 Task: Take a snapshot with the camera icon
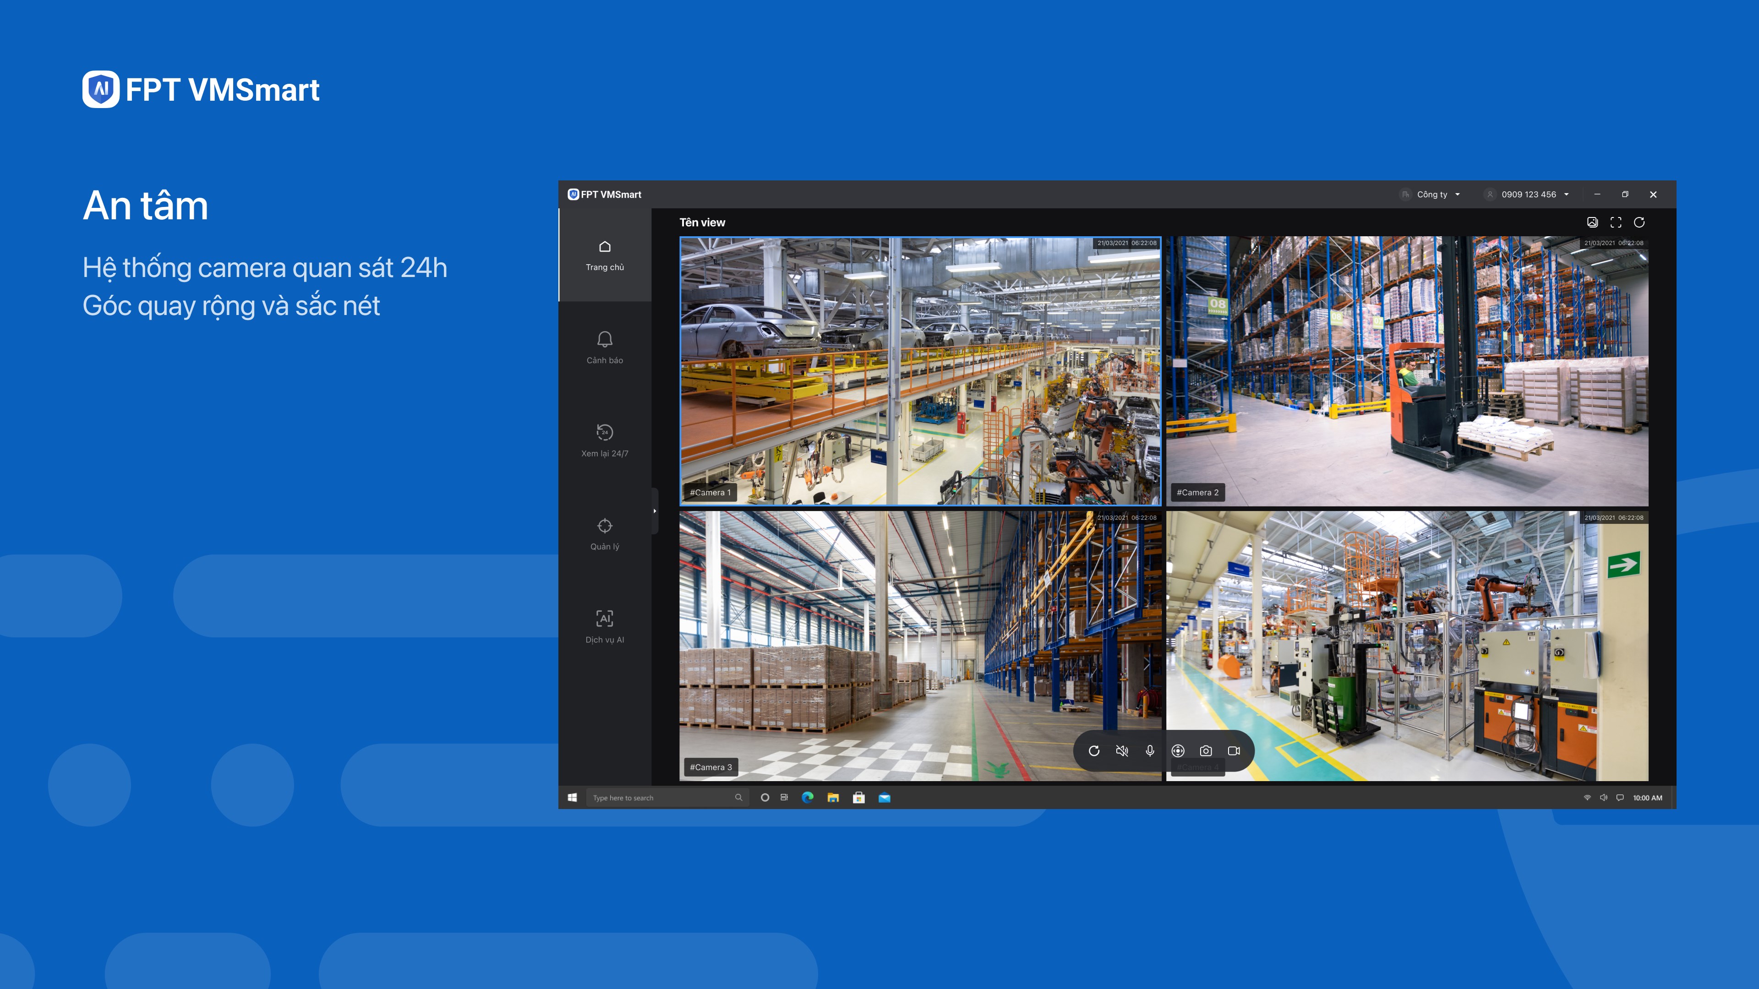pos(1206,751)
